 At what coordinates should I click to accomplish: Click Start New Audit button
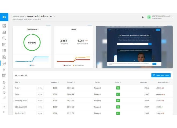(x=161, y=75)
